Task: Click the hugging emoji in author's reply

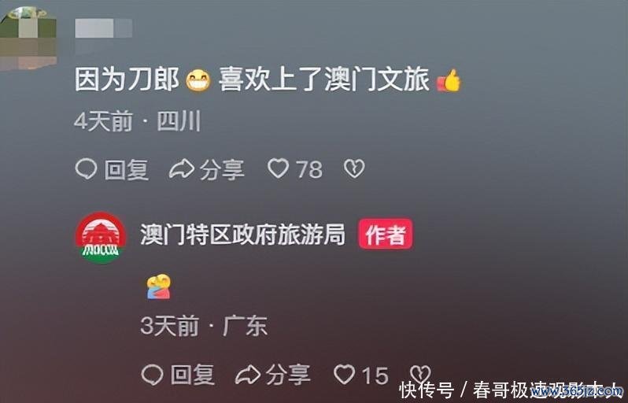Action: [x=159, y=287]
